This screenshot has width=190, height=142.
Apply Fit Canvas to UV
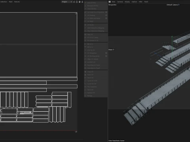(x=96, y=41)
